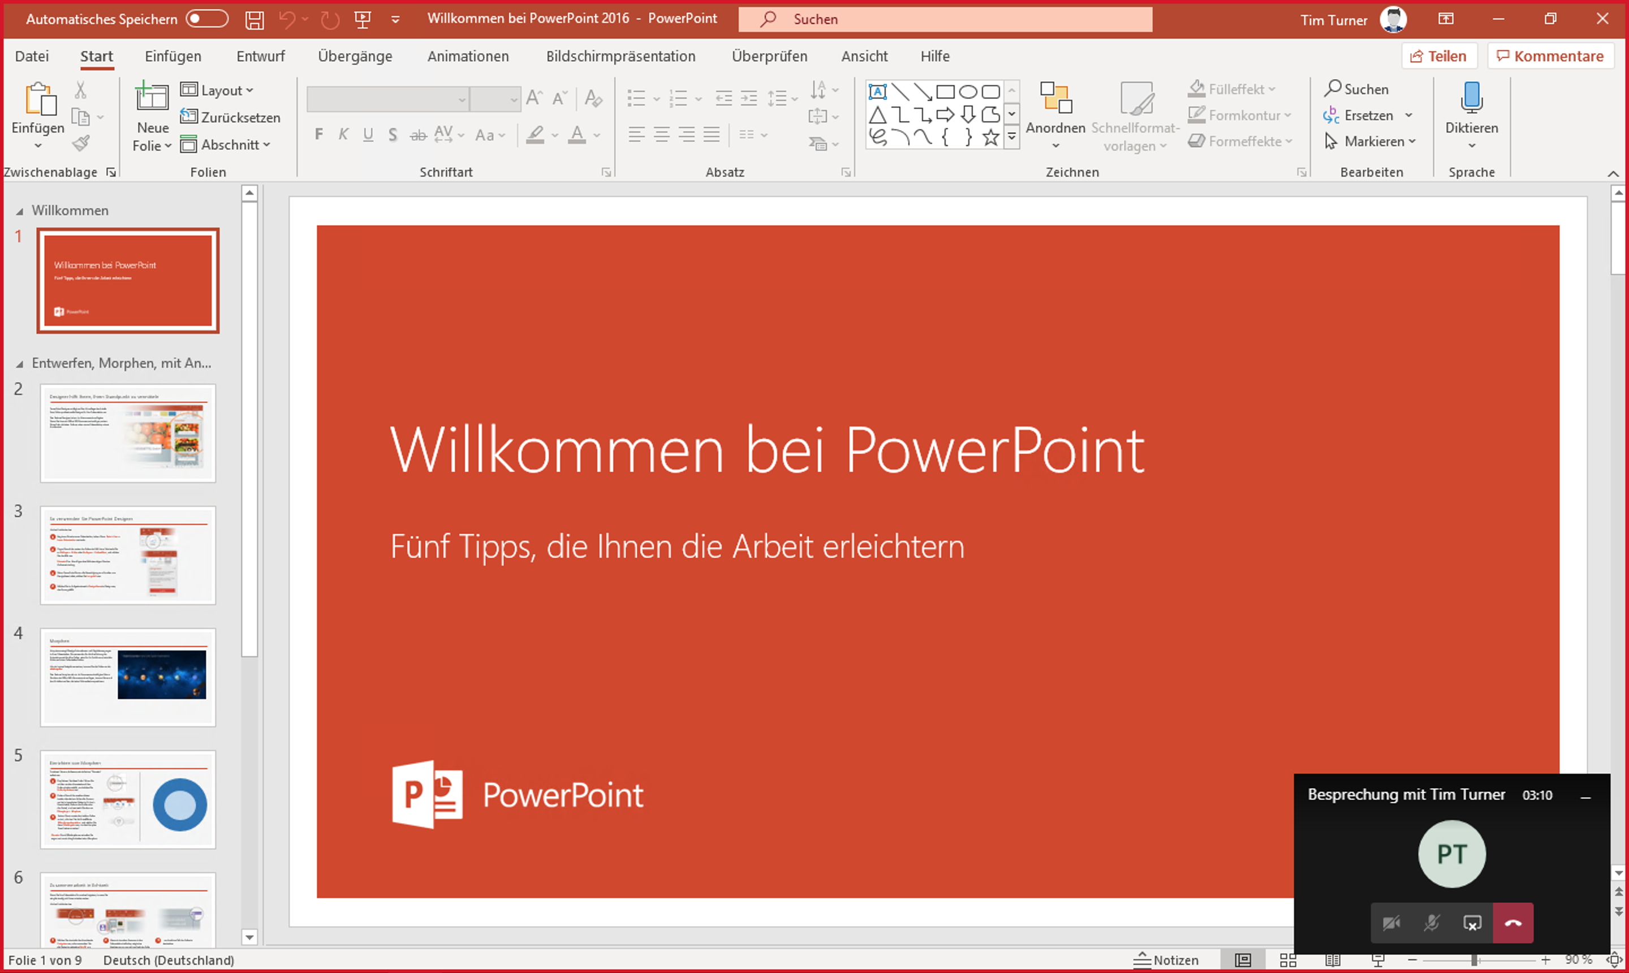This screenshot has width=1629, height=973.
Task: Toggle strikethrough ab formatting
Action: [x=418, y=135]
